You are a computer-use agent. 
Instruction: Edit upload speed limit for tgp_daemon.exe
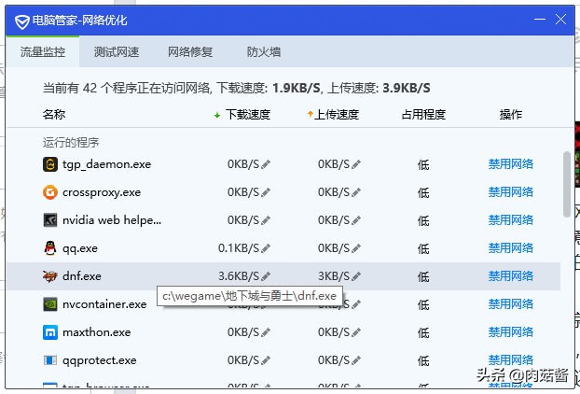[356, 164]
